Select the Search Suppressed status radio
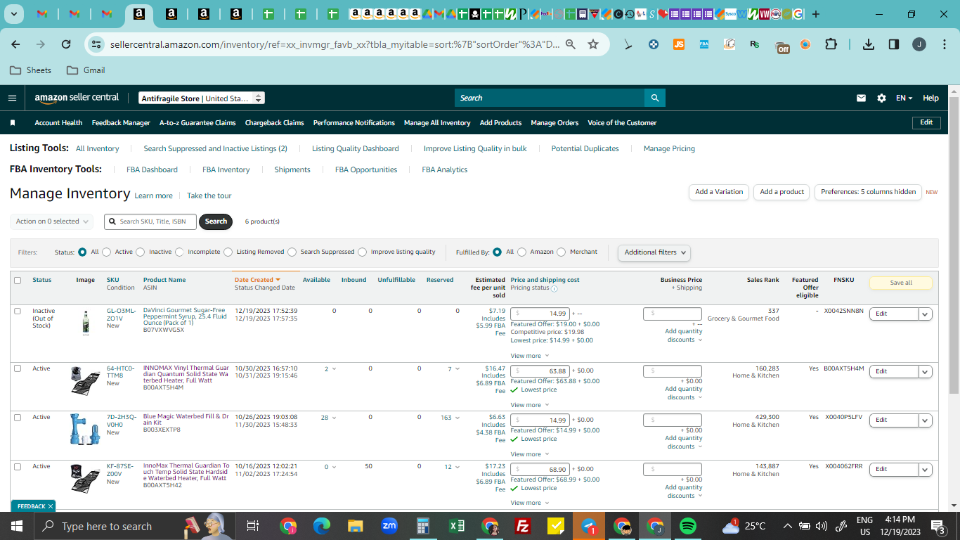This screenshot has height=540, width=960. click(292, 252)
